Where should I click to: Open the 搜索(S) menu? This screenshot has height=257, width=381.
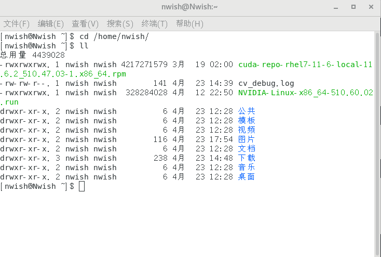(120, 24)
